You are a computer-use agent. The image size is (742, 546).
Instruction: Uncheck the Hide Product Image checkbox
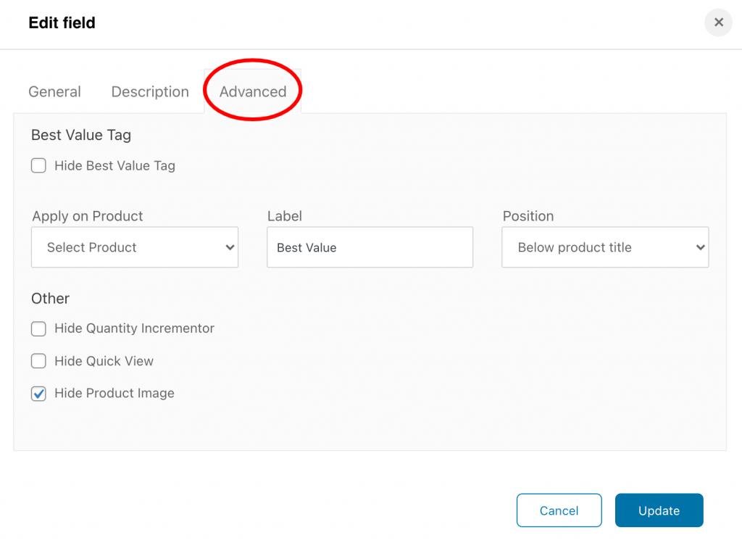point(39,394)
